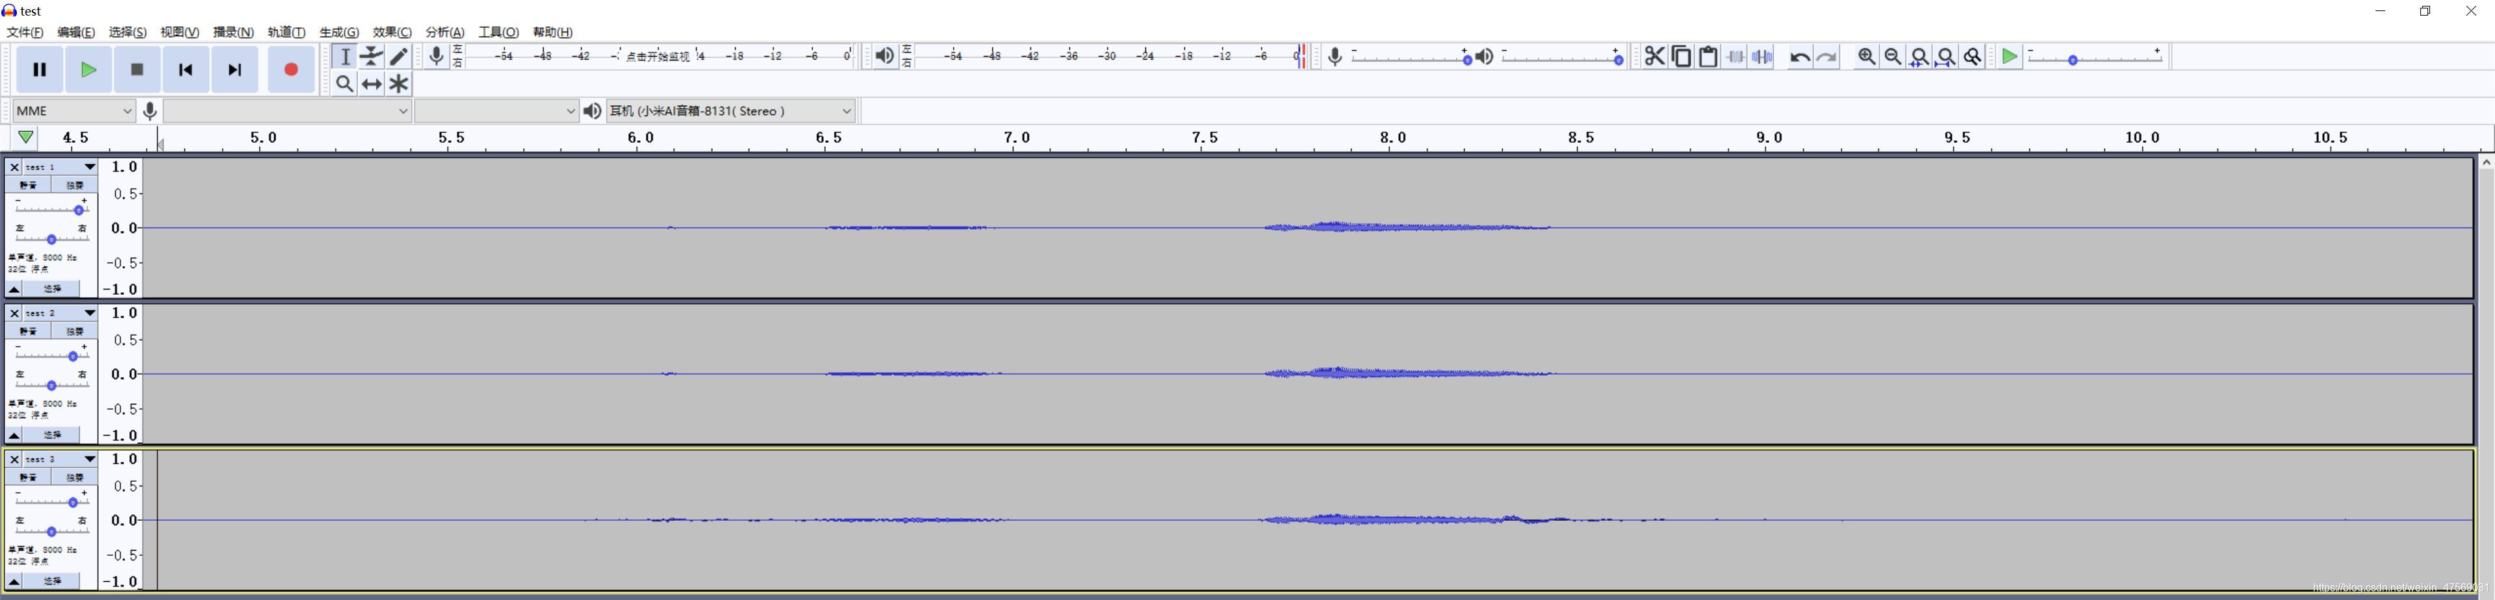Open the 轨道(T) menu
This screenshot has width=2495, height=600.
(x=287, y=32)
